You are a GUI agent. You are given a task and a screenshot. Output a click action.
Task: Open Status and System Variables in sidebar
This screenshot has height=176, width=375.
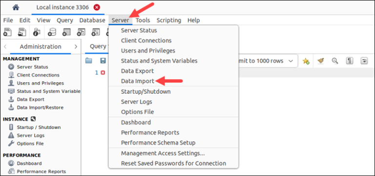(x=48, y=91)
